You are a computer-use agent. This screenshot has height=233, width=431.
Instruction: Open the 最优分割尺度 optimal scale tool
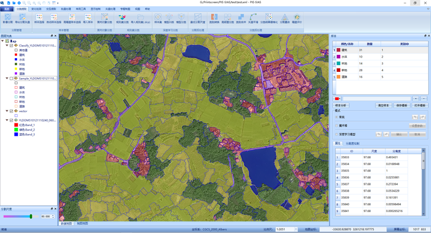tap(197, 19)
